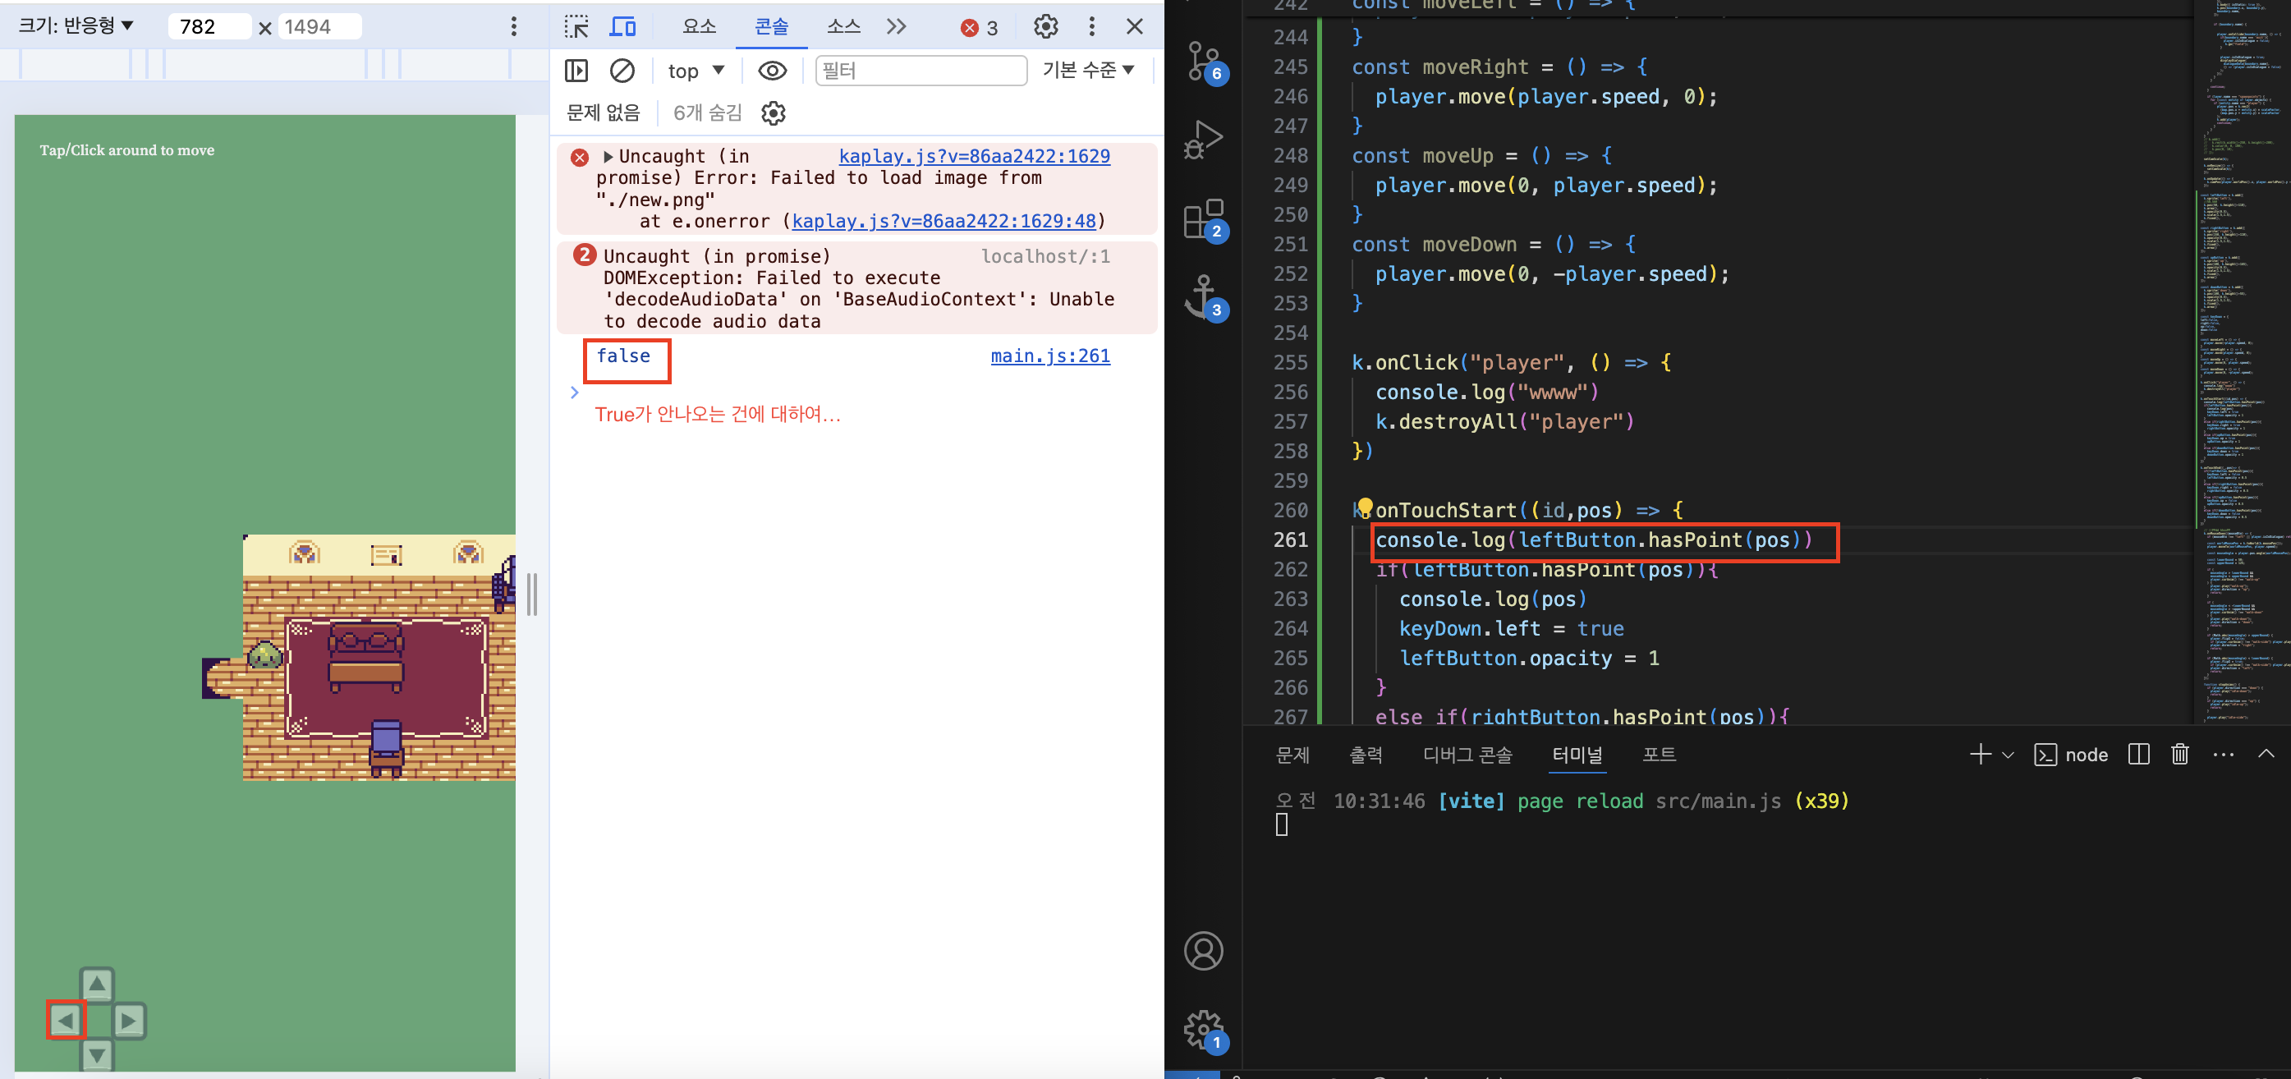
Task: Clear the console with the ban icon
Action: coord(622,71)
